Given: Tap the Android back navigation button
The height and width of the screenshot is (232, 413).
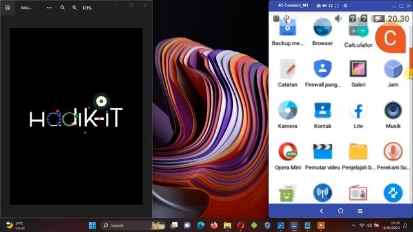Looking at the screenshot, I should click(321, 211).
